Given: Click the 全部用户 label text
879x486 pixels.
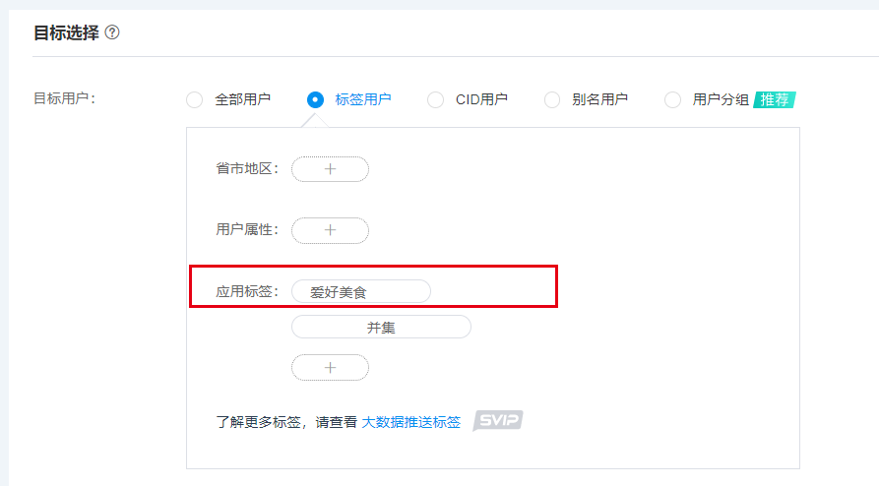Looking at the screenshot, I should point(243,99).
